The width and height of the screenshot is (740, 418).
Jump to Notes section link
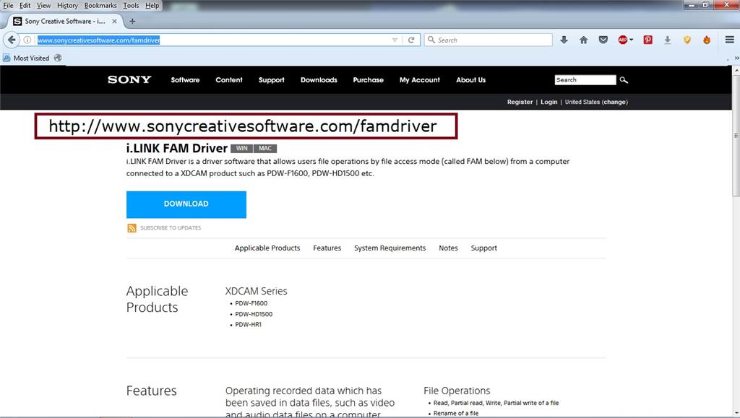(448, 248)
